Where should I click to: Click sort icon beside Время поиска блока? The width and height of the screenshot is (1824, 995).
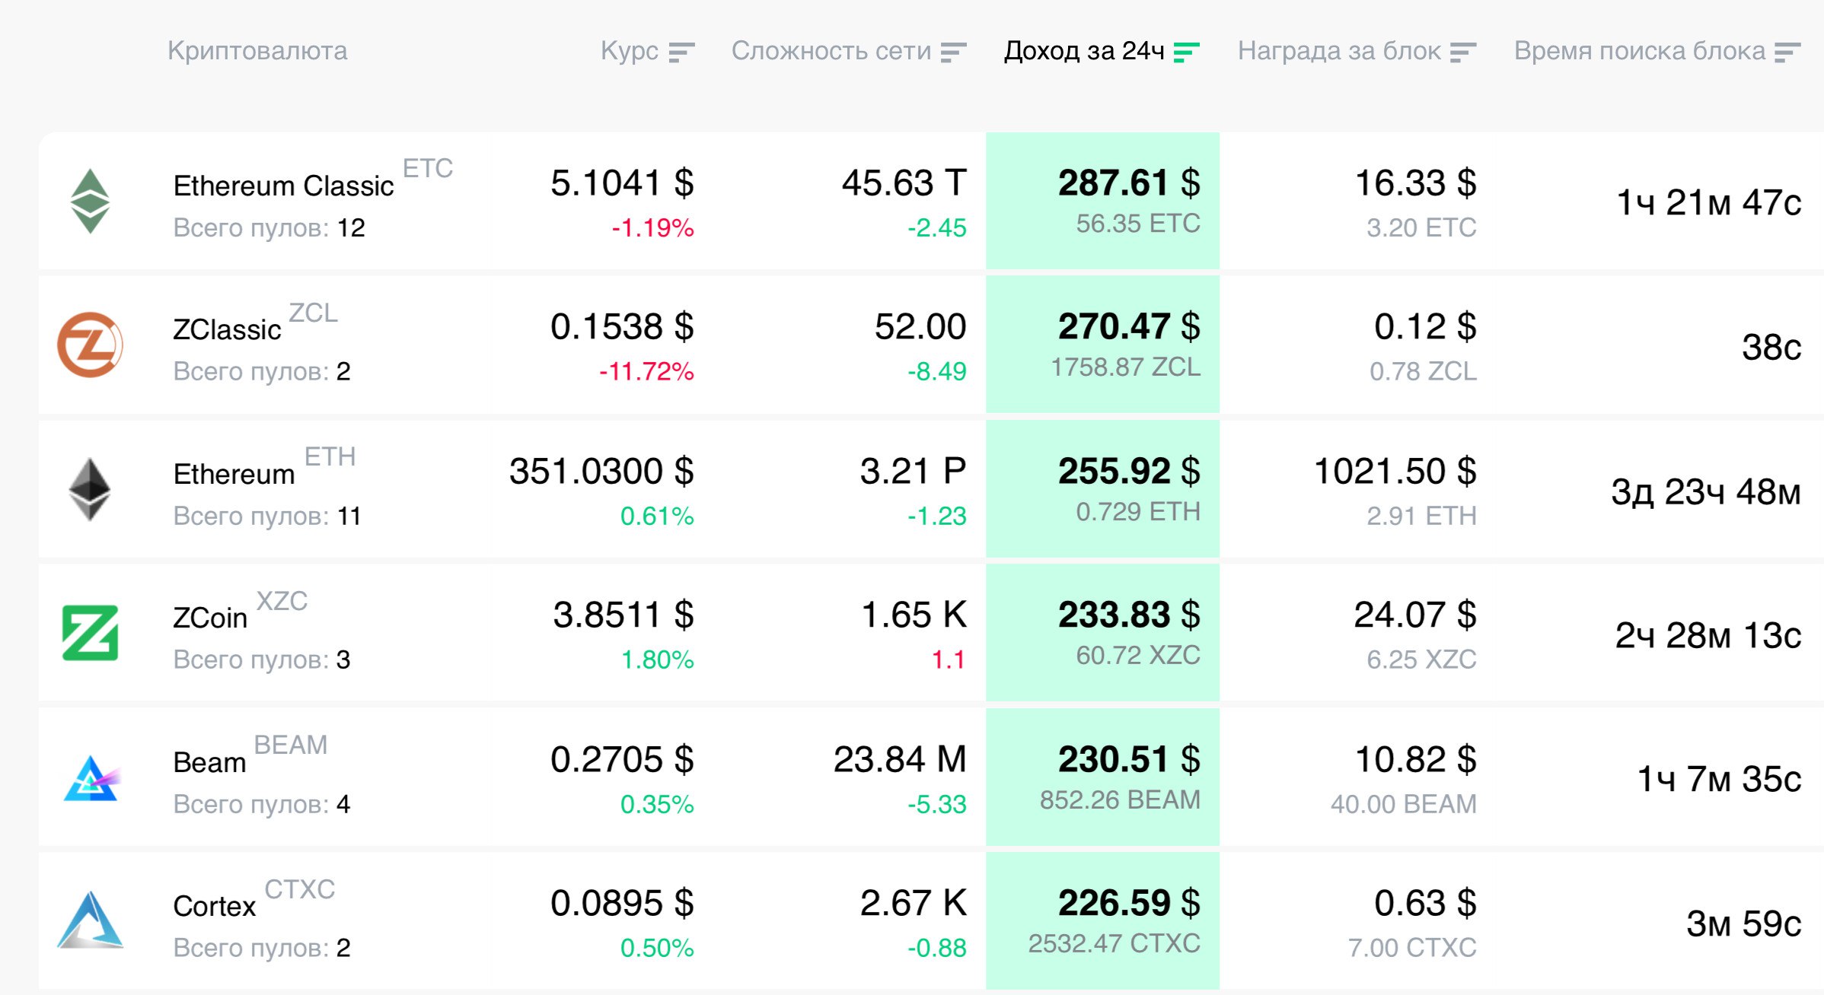[1787, 52]
